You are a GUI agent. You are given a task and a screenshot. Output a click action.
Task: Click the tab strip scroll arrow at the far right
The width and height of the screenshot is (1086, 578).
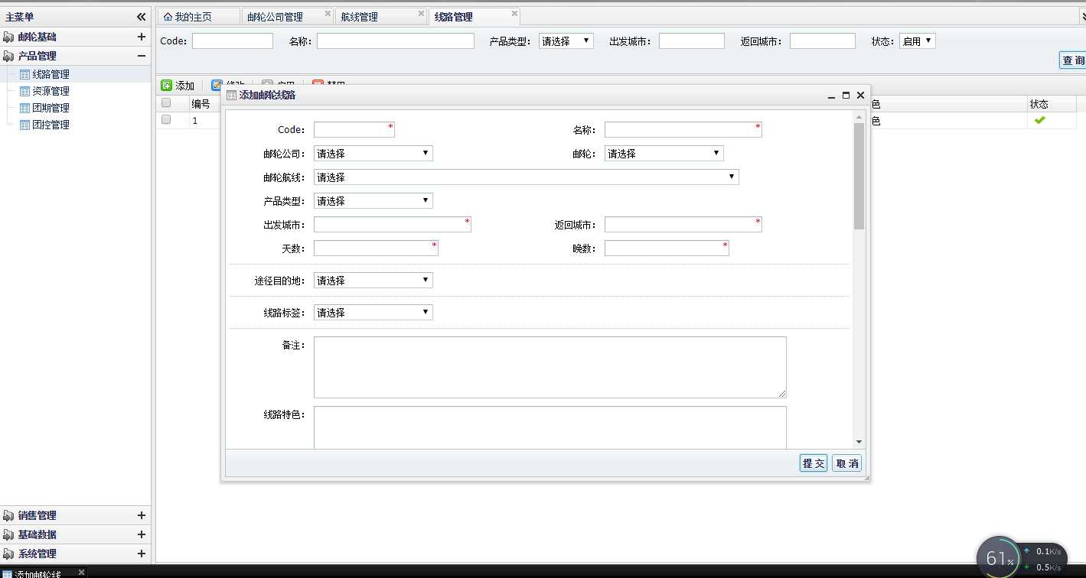tap(1082, 16)
